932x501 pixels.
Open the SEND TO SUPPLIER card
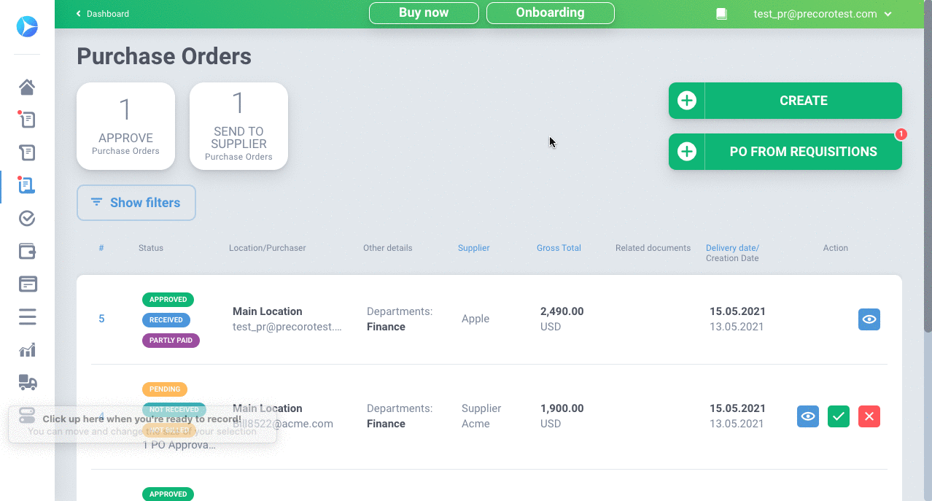(238, 126)
